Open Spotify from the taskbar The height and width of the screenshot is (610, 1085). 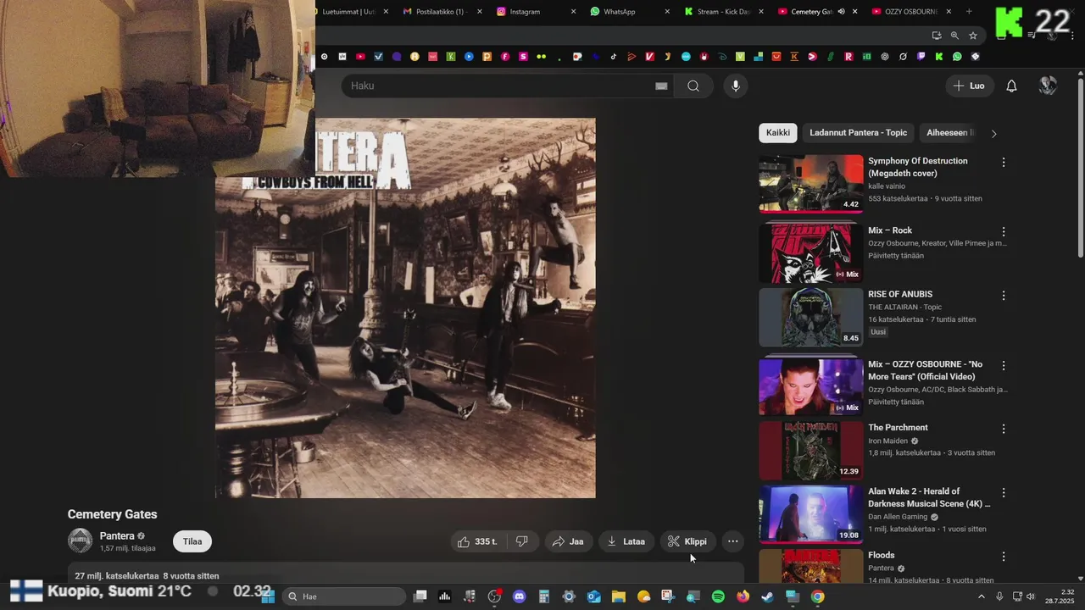tap(718, 596)
